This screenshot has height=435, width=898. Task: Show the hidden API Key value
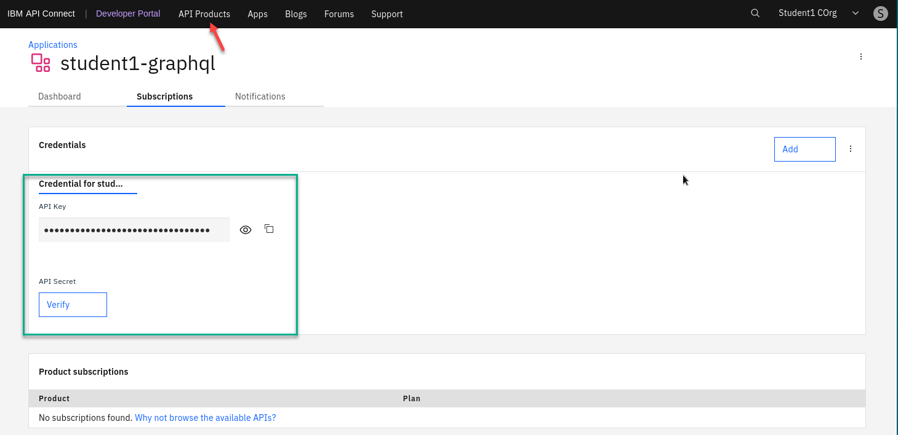point(246,230)
